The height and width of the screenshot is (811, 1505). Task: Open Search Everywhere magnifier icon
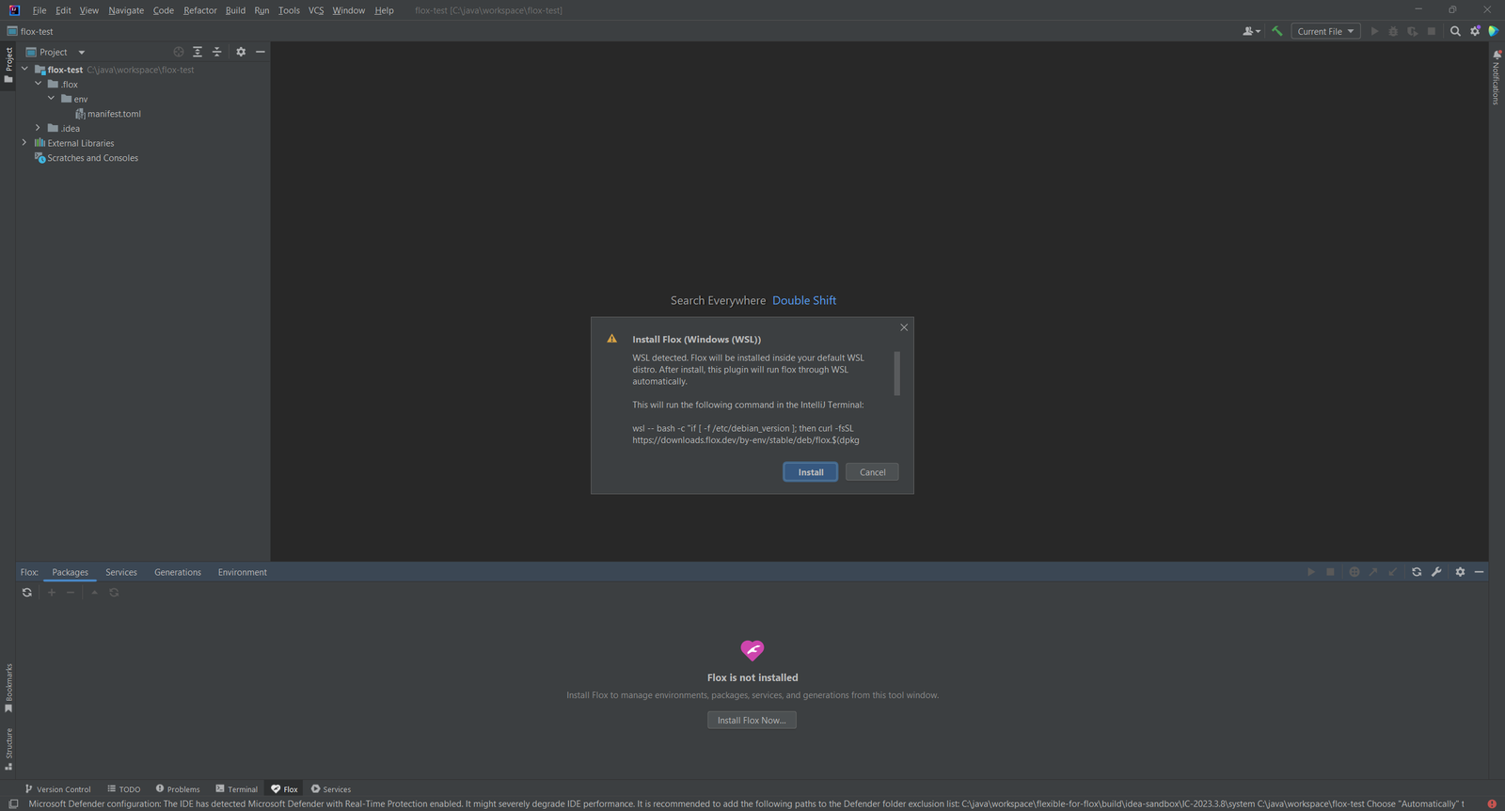pos(1455,31)
